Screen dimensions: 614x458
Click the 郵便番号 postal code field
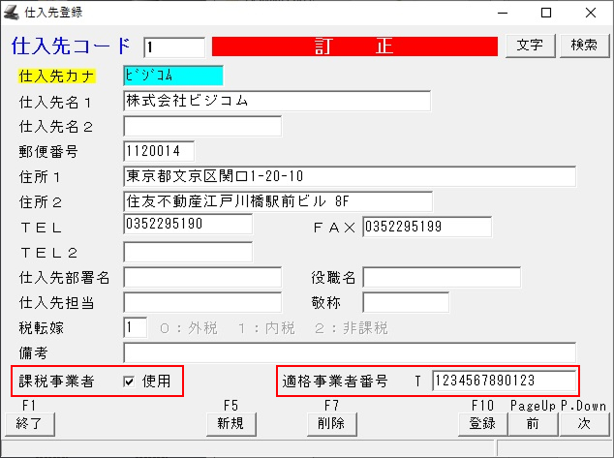tap(160, 151)
